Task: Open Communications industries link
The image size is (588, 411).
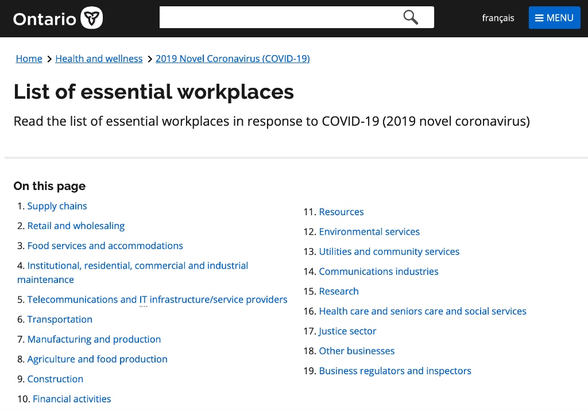Action: click(378, 272)
